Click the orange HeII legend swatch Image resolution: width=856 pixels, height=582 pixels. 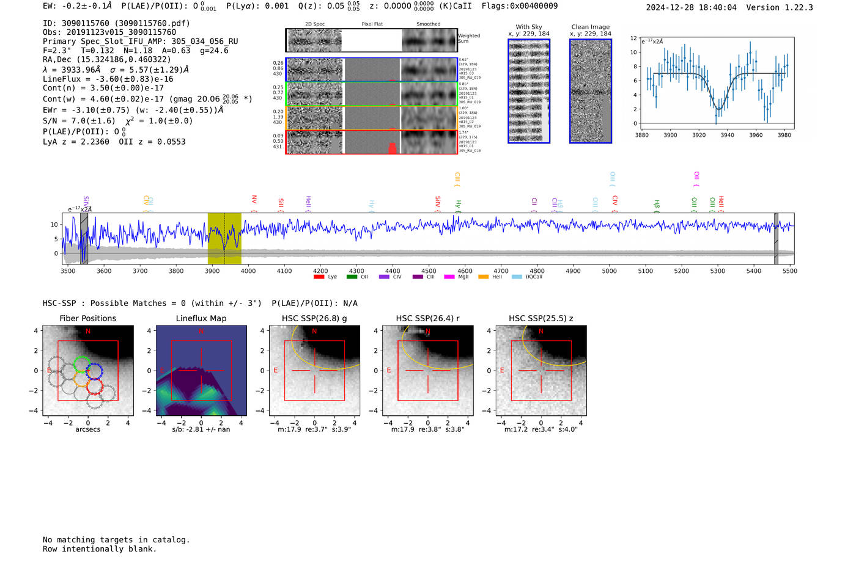[x=483, y=277]
